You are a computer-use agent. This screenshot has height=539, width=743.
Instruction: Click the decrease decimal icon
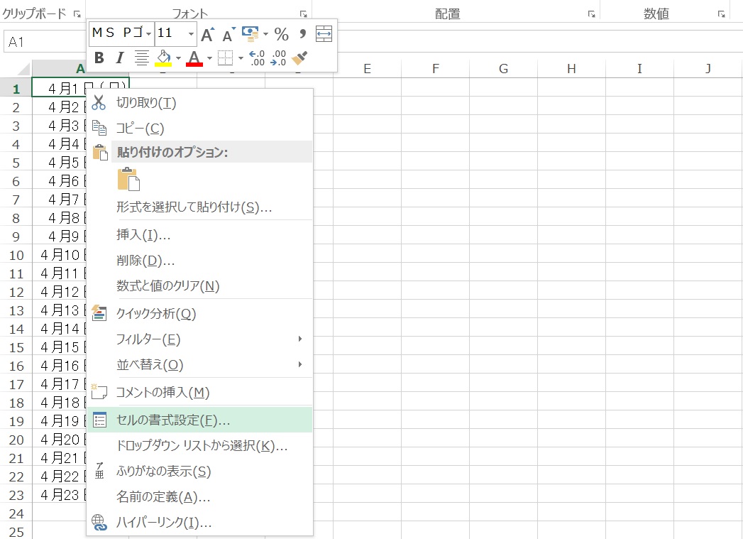pos(278,58)
